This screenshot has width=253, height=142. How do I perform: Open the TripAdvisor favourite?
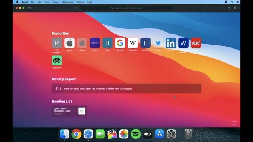(57, 60)
